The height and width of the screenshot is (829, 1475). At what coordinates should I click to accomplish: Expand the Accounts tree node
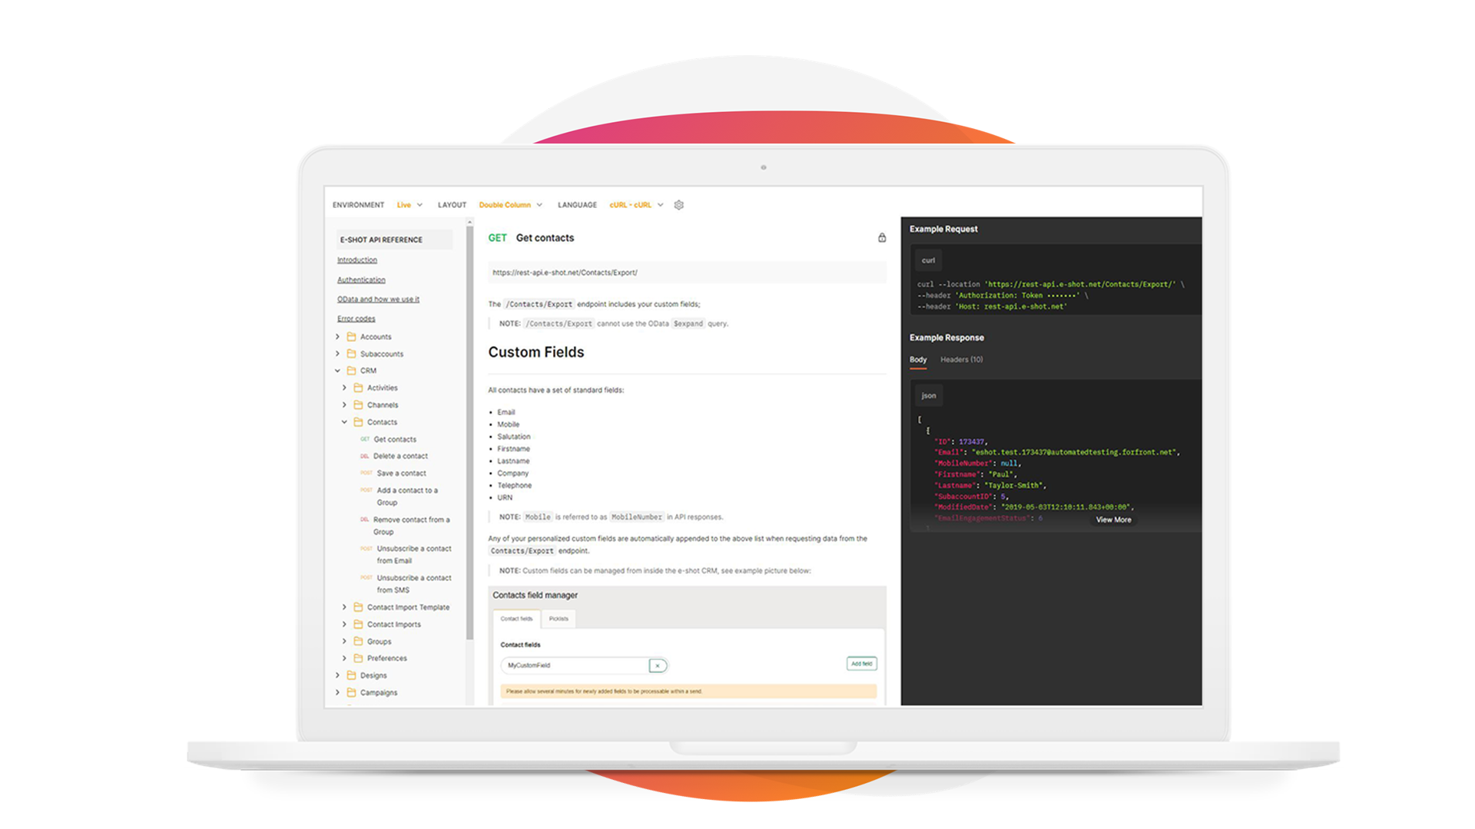(x=338, y=337)
